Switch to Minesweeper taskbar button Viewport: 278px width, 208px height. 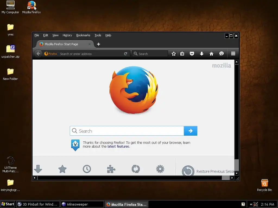(x=82, y=204)
